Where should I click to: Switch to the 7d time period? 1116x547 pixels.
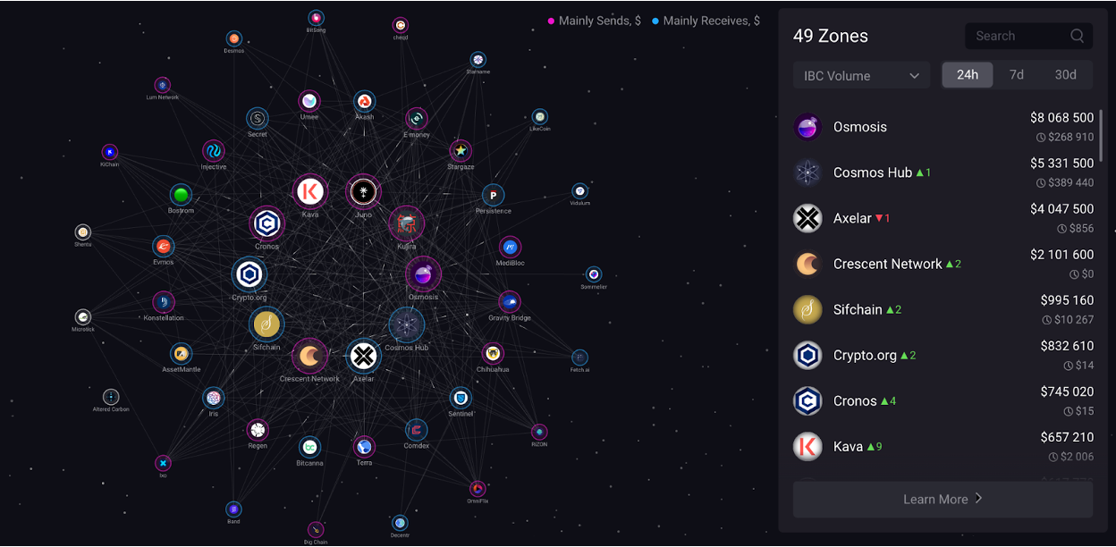pyautogui.click(x=1016, y=75)
